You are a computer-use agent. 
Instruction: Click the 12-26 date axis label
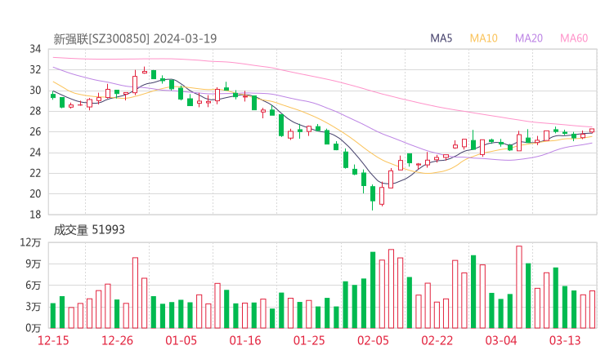coord(117,340)
